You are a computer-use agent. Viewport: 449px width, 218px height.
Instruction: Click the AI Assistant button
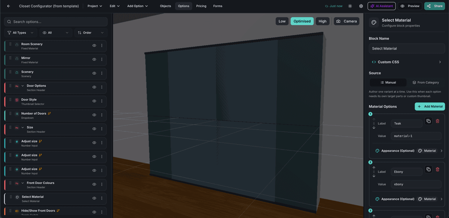[x=381, y=6]
